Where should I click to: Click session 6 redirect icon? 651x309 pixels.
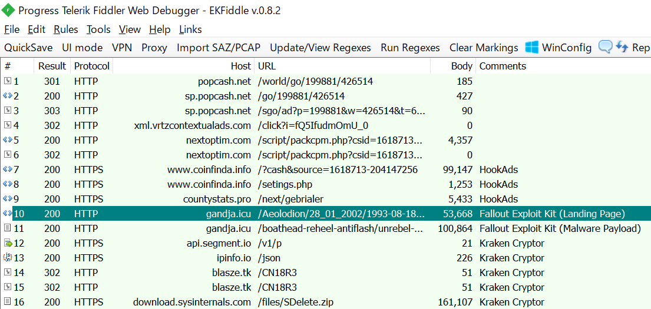(8, 154)
